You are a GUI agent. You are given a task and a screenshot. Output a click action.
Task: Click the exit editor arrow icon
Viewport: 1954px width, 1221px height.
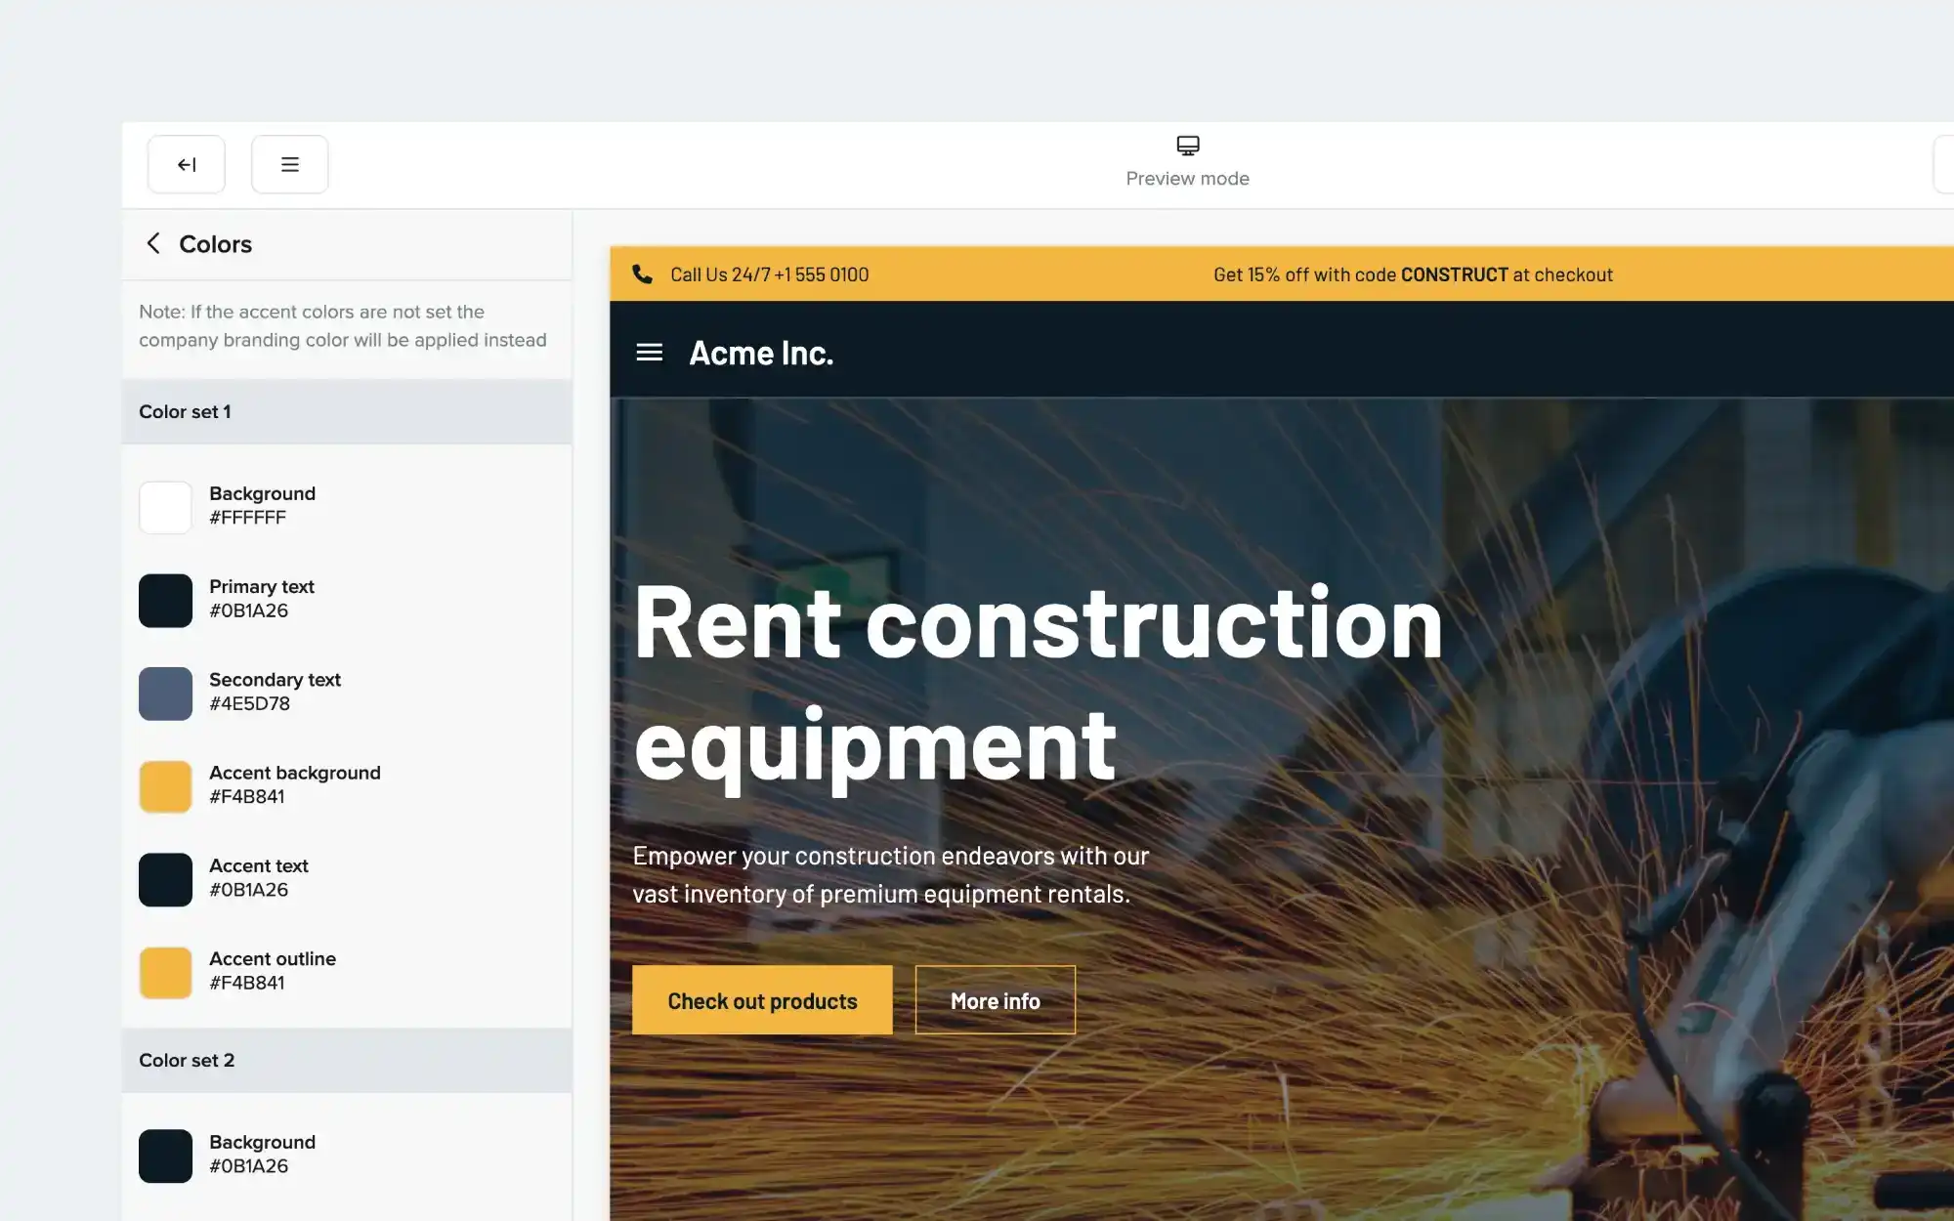pos(186,164)
